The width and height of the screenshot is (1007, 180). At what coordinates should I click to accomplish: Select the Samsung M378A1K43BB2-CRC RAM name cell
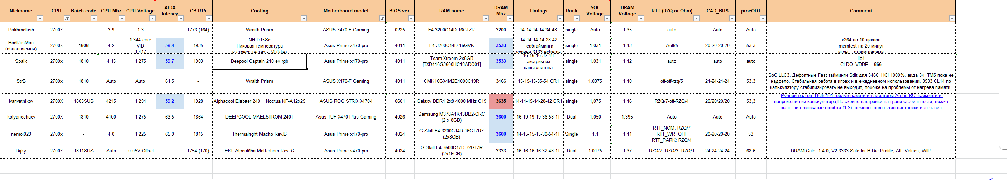click(451, 117)
